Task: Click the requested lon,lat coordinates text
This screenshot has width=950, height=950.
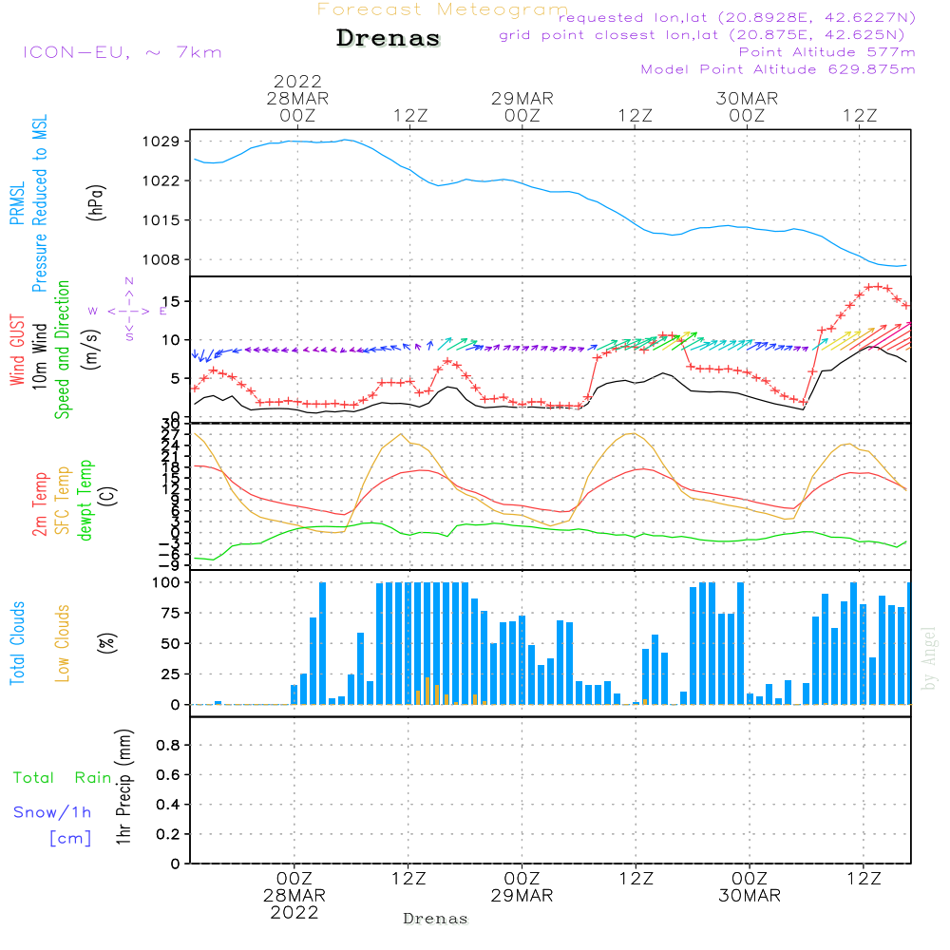Action: 736,18
